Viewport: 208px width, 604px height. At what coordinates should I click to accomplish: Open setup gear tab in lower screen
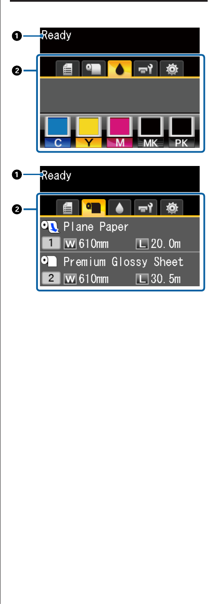[x=172, y=207]
